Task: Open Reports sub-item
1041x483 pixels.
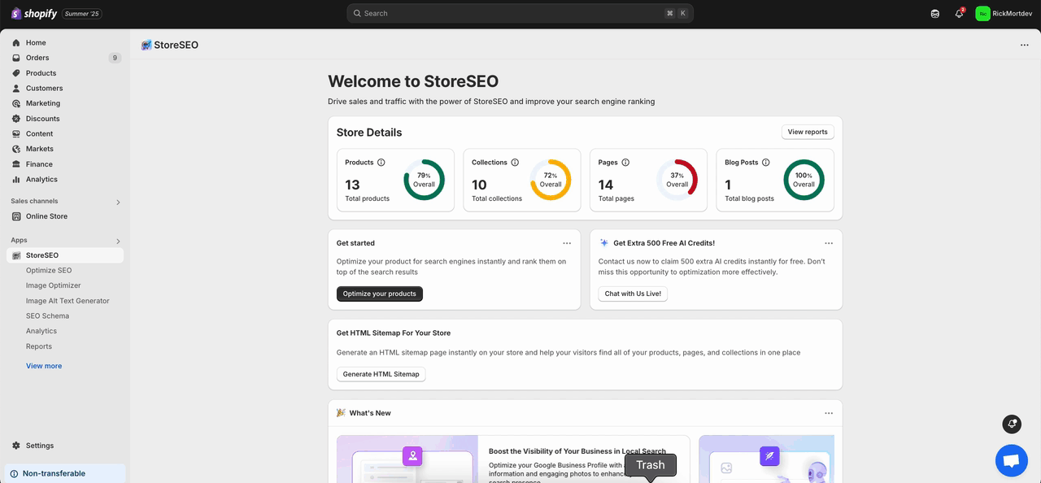Action: (39, 346)
